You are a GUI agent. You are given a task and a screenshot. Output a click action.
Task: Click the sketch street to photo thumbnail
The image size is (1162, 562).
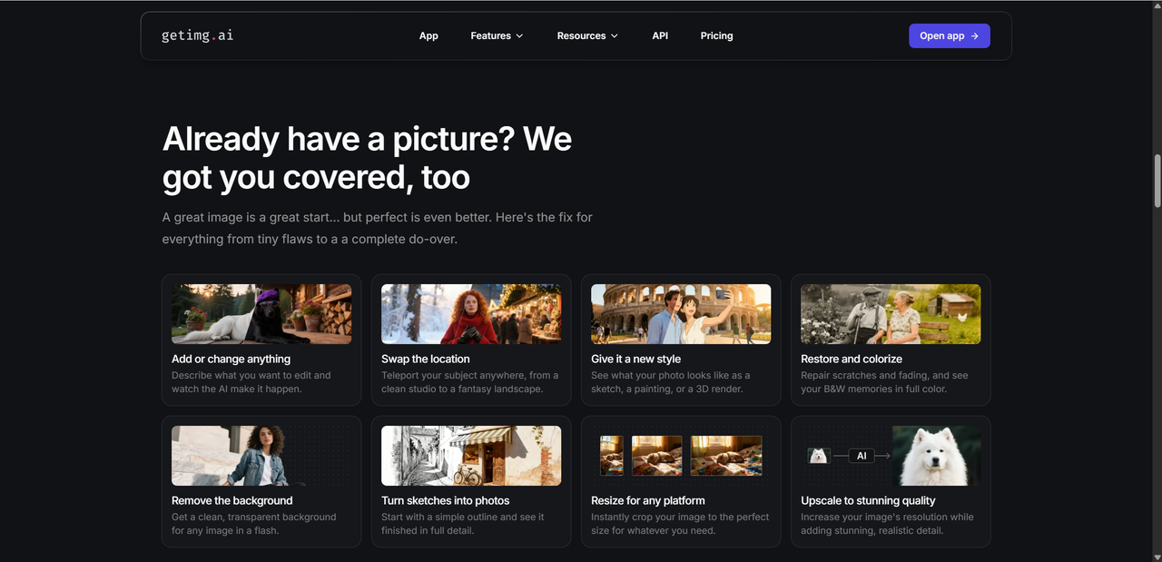[471, 456]
